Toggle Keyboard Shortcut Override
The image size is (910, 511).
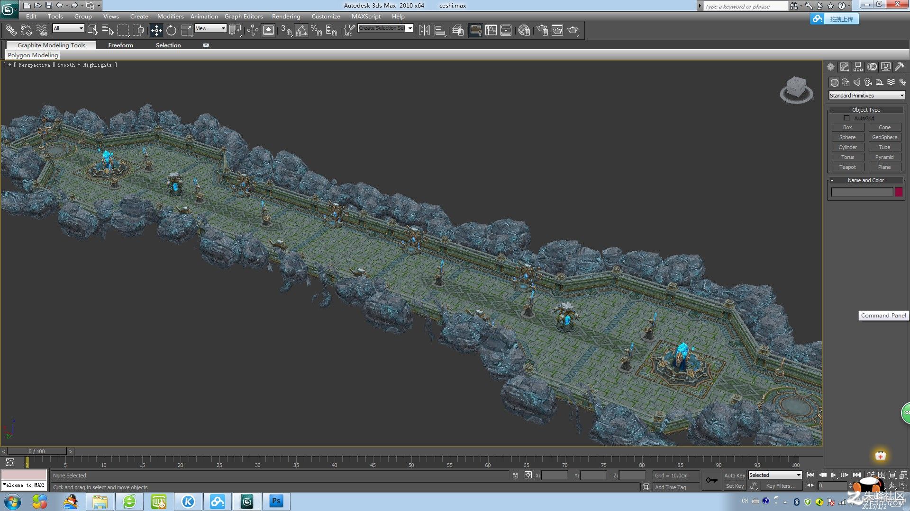(x=268, y=30)
